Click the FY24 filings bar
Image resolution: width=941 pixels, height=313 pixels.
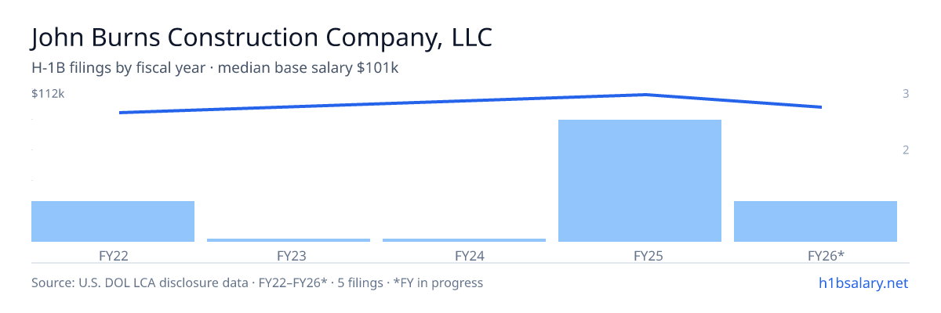click(x=464, y=240)
